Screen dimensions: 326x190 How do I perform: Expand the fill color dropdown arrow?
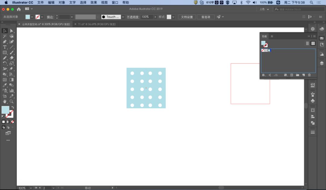pyautogui.click(x=32, y=17)
